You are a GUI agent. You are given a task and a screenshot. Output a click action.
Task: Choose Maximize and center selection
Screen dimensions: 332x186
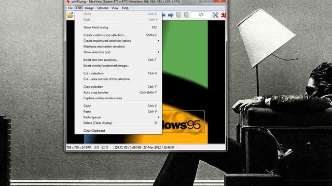(118, 47)
